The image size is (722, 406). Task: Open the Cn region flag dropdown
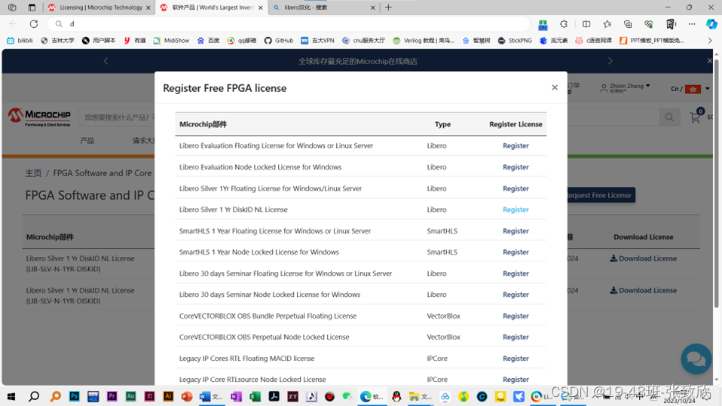click(x=690, y=89)
